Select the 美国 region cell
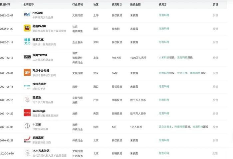This screenshot has width=233, height=159. (96, 114)
